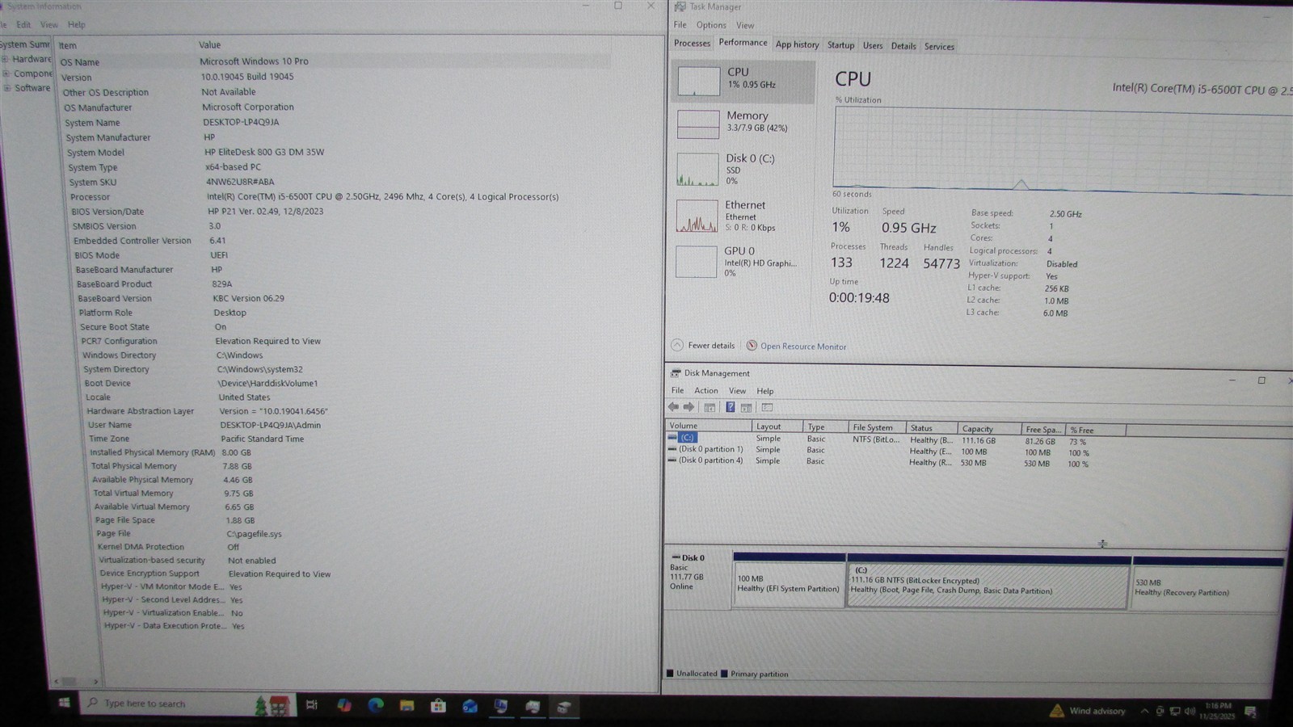Show hidden system tray icons
The width and height of the screenshot is (1293, 727).
point(1144,711)
